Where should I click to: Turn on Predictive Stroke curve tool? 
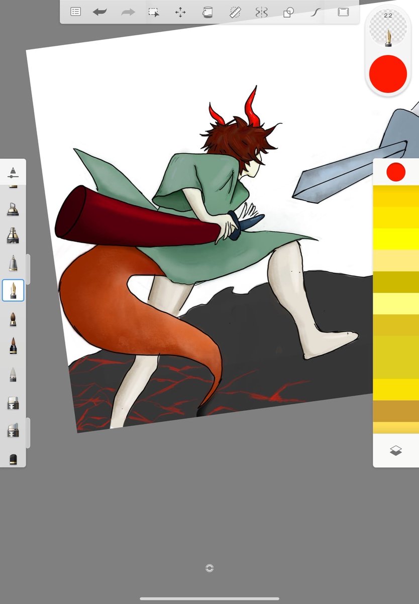315,12
